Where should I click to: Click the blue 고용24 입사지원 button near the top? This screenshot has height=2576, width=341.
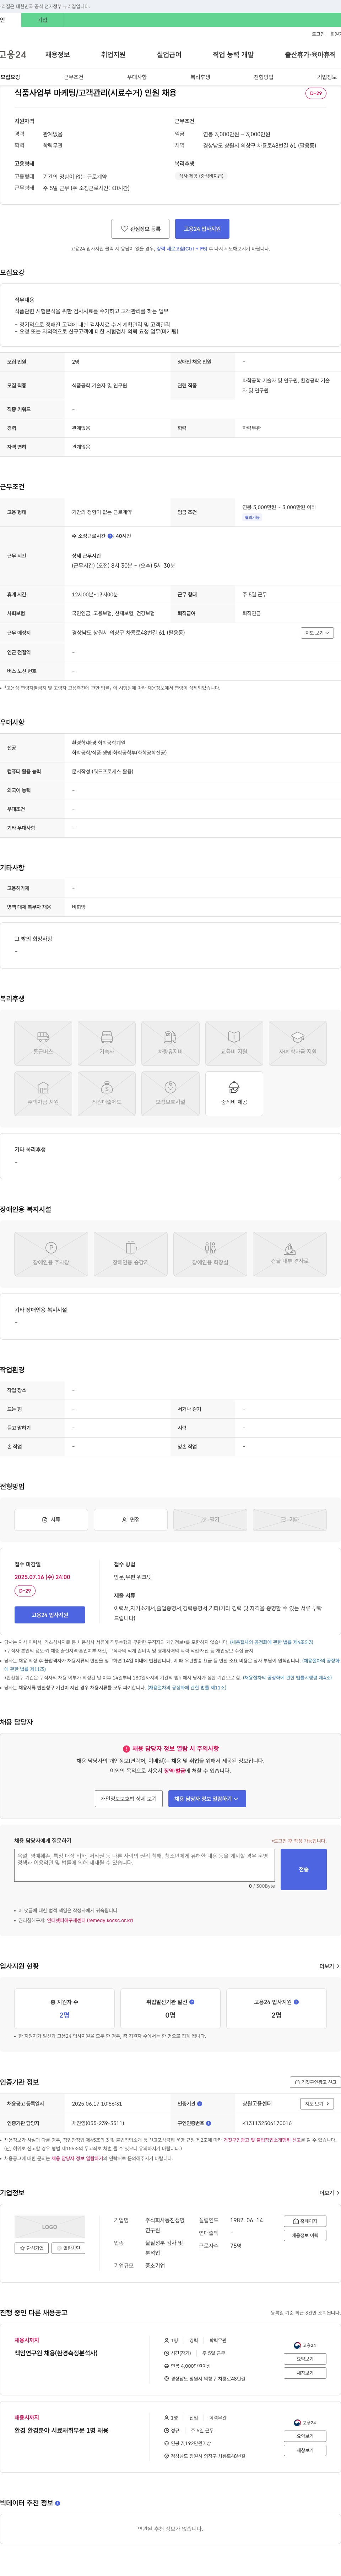202,229
